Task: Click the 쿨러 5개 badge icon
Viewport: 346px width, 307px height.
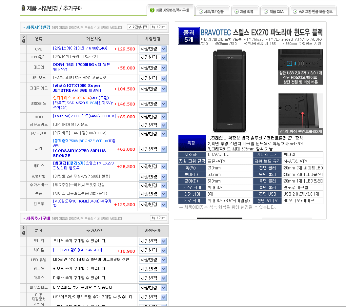Action: coord(189,36)
